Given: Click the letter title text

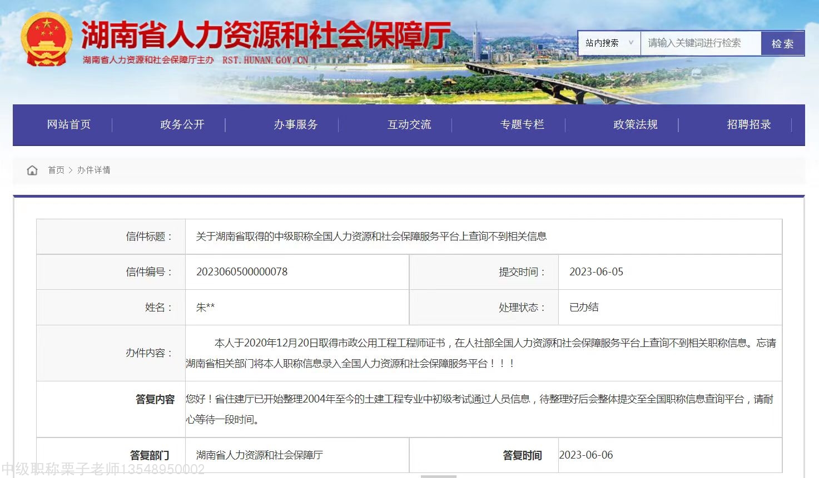Looking at the screenshot, I should pyautogui.click(x=371, y=237).
